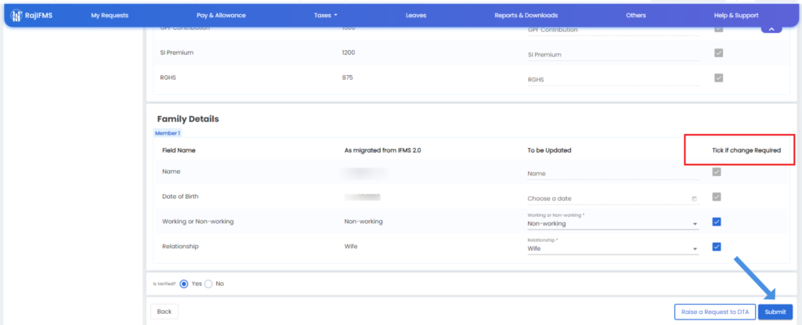
Task: Select No for Is Verified
Action: click(x=208, y=283)
